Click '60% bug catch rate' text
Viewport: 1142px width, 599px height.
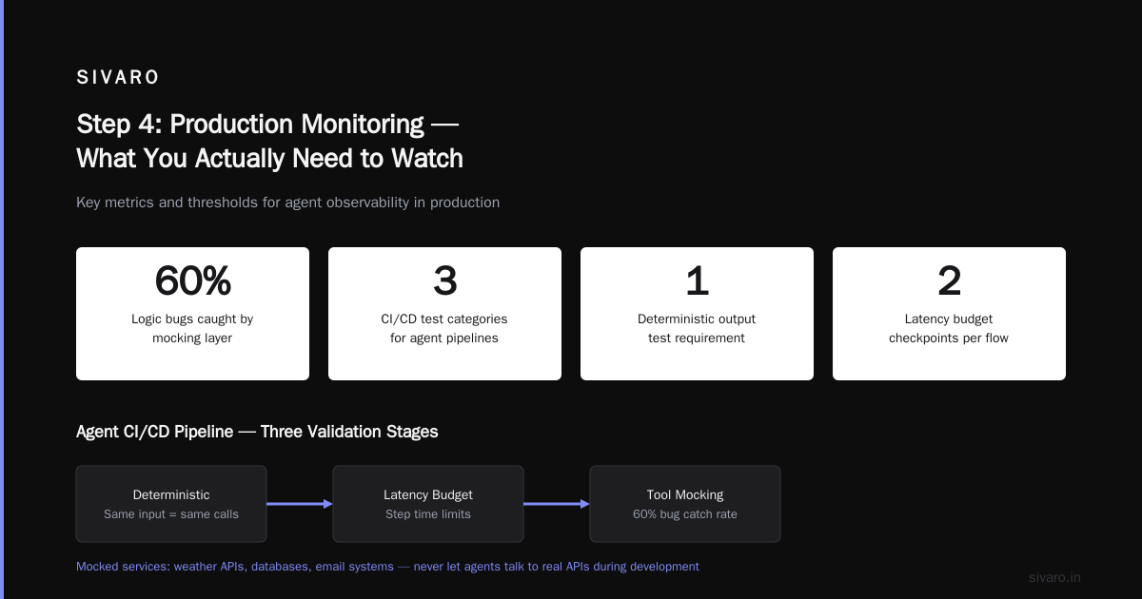coord(685,514)
